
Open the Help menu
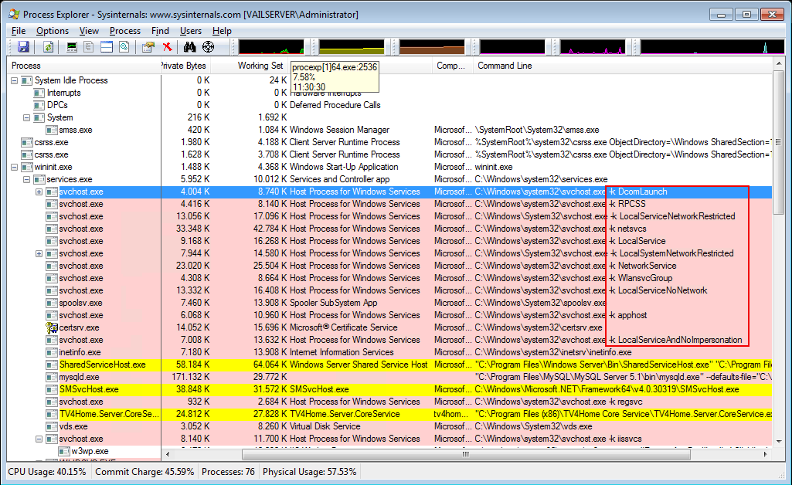222,31
